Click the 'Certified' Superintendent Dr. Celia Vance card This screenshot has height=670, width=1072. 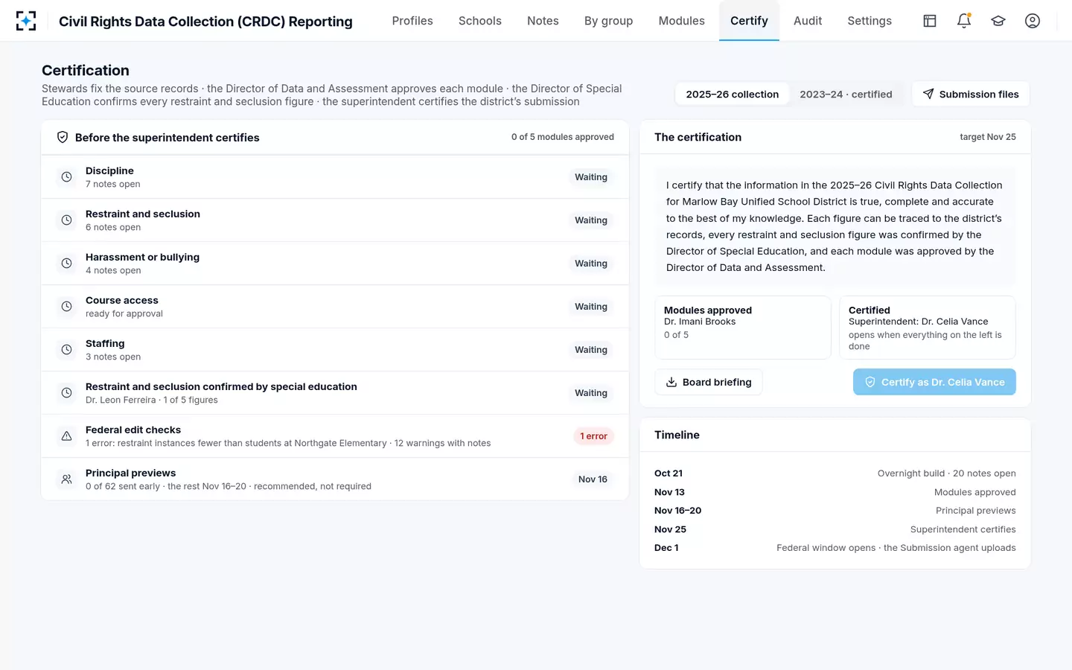[928, 328]
